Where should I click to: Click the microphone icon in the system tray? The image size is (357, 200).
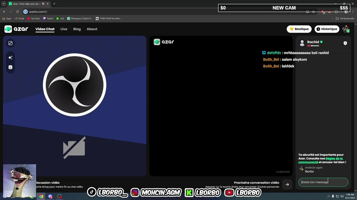coord(333,196)
